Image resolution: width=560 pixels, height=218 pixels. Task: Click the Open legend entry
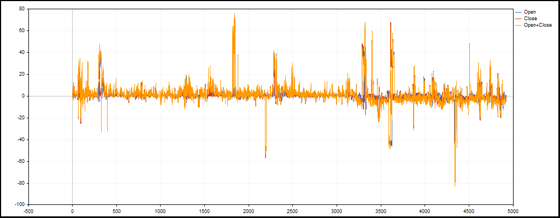click(x=526, y=12)
